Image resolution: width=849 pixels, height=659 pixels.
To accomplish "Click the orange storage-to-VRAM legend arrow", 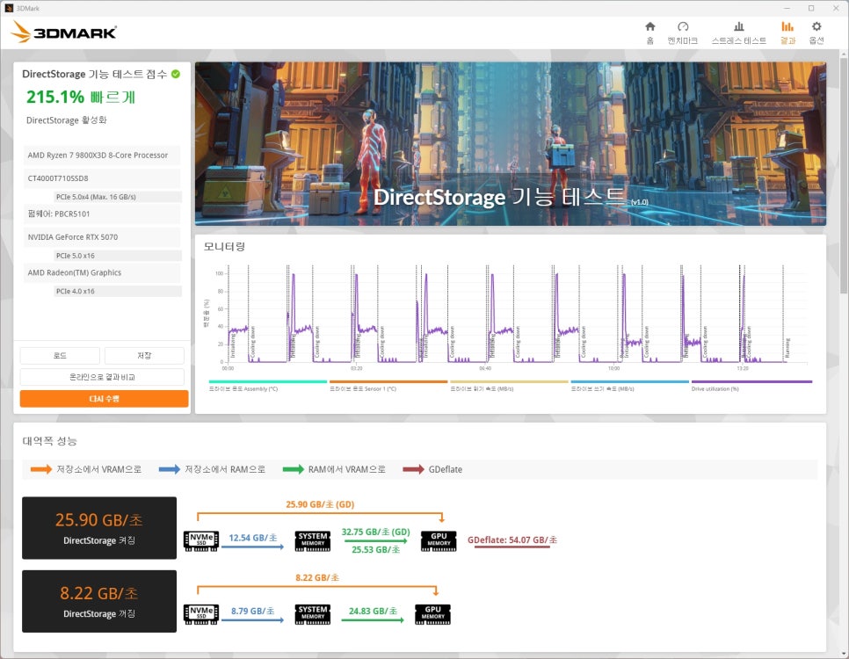I will (x=41, y=469).
